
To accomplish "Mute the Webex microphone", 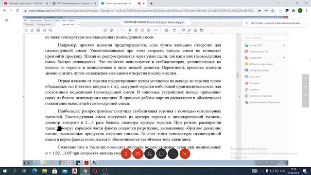I will [126, 154].
